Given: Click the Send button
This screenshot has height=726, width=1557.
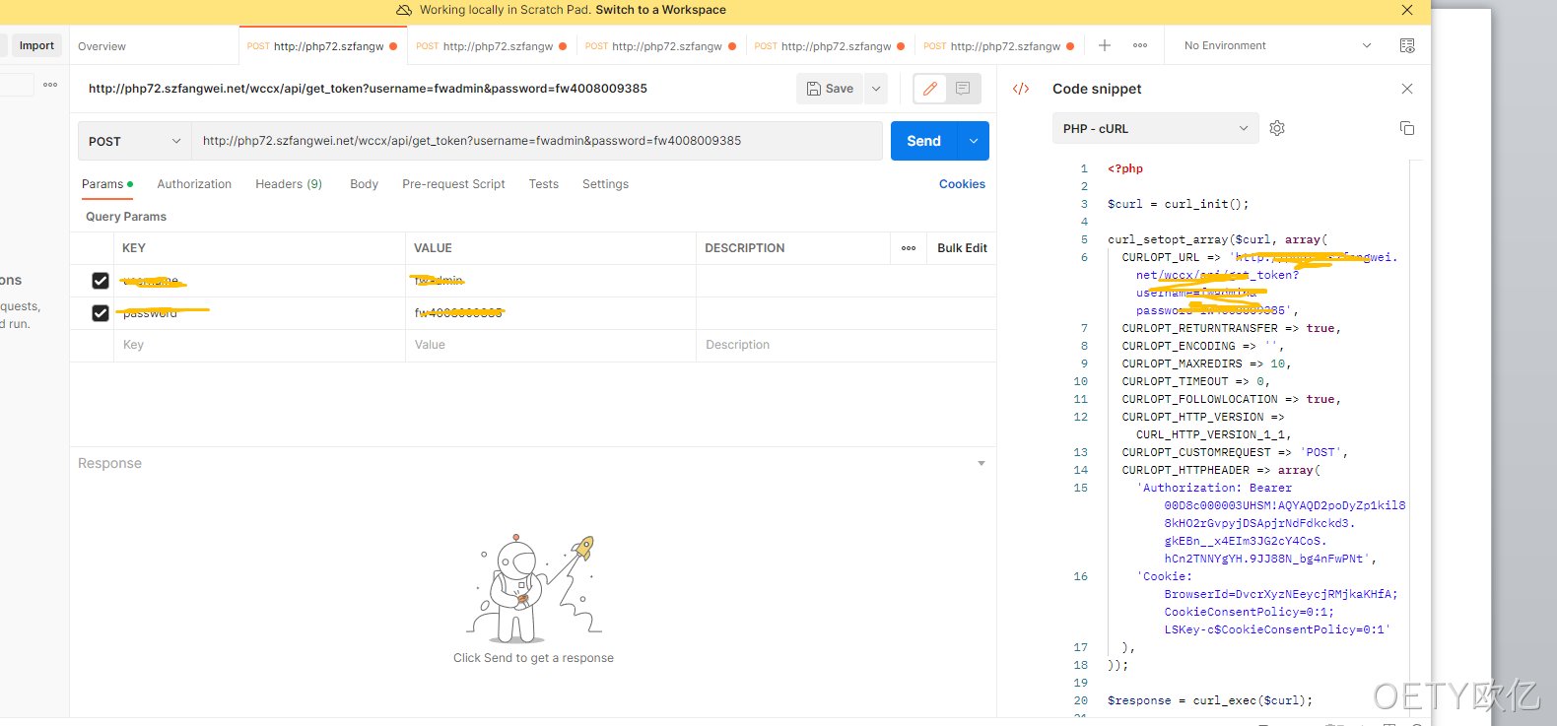Looking at the screenshot, I should pos(924,141).
